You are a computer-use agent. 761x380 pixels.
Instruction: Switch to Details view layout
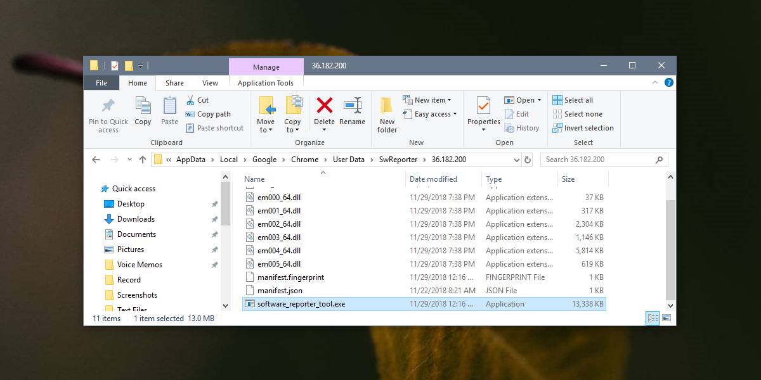point(652,319)
